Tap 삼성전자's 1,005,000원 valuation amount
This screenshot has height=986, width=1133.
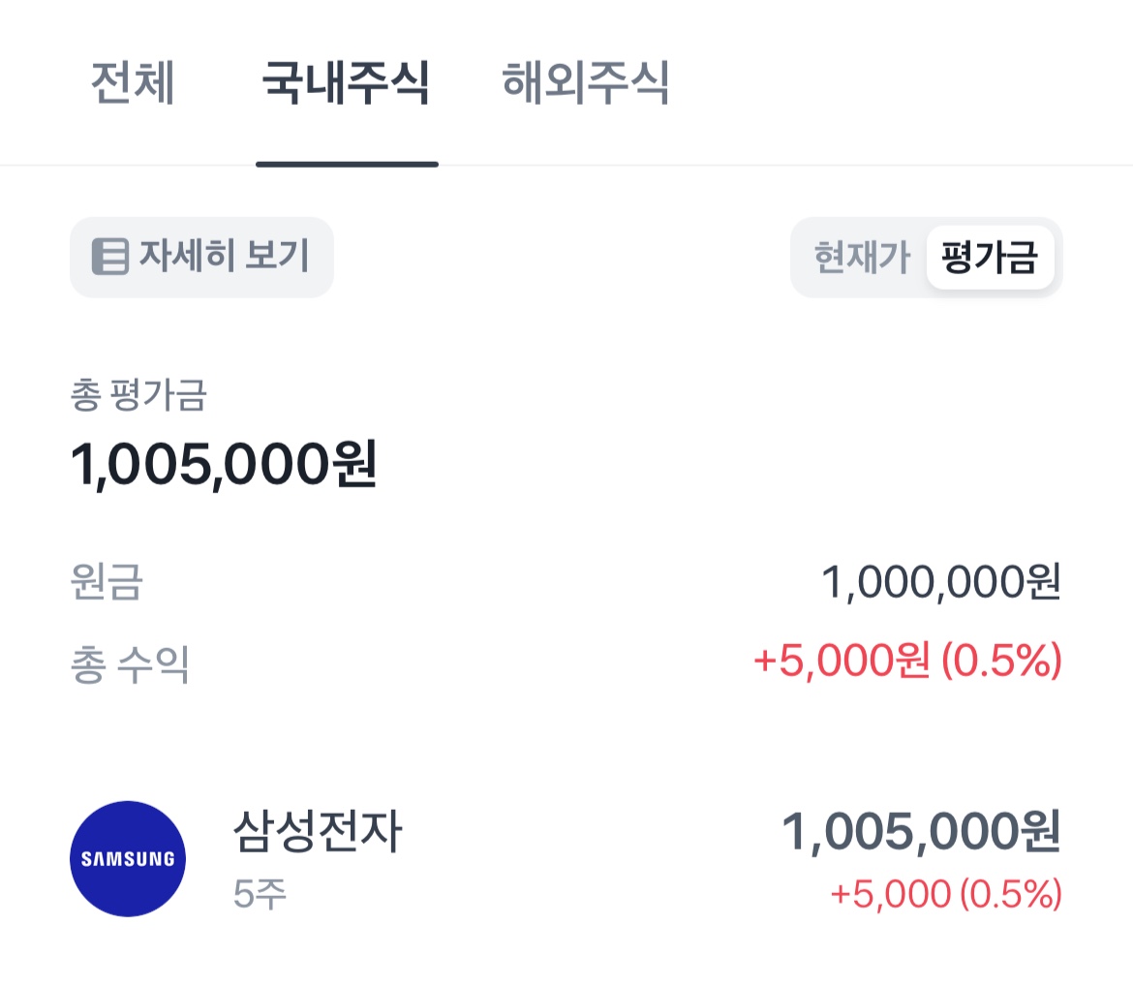click(921, 832)
